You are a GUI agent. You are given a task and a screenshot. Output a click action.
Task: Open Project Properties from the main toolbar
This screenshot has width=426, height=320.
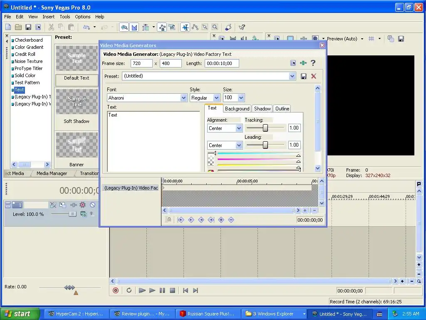38,27
